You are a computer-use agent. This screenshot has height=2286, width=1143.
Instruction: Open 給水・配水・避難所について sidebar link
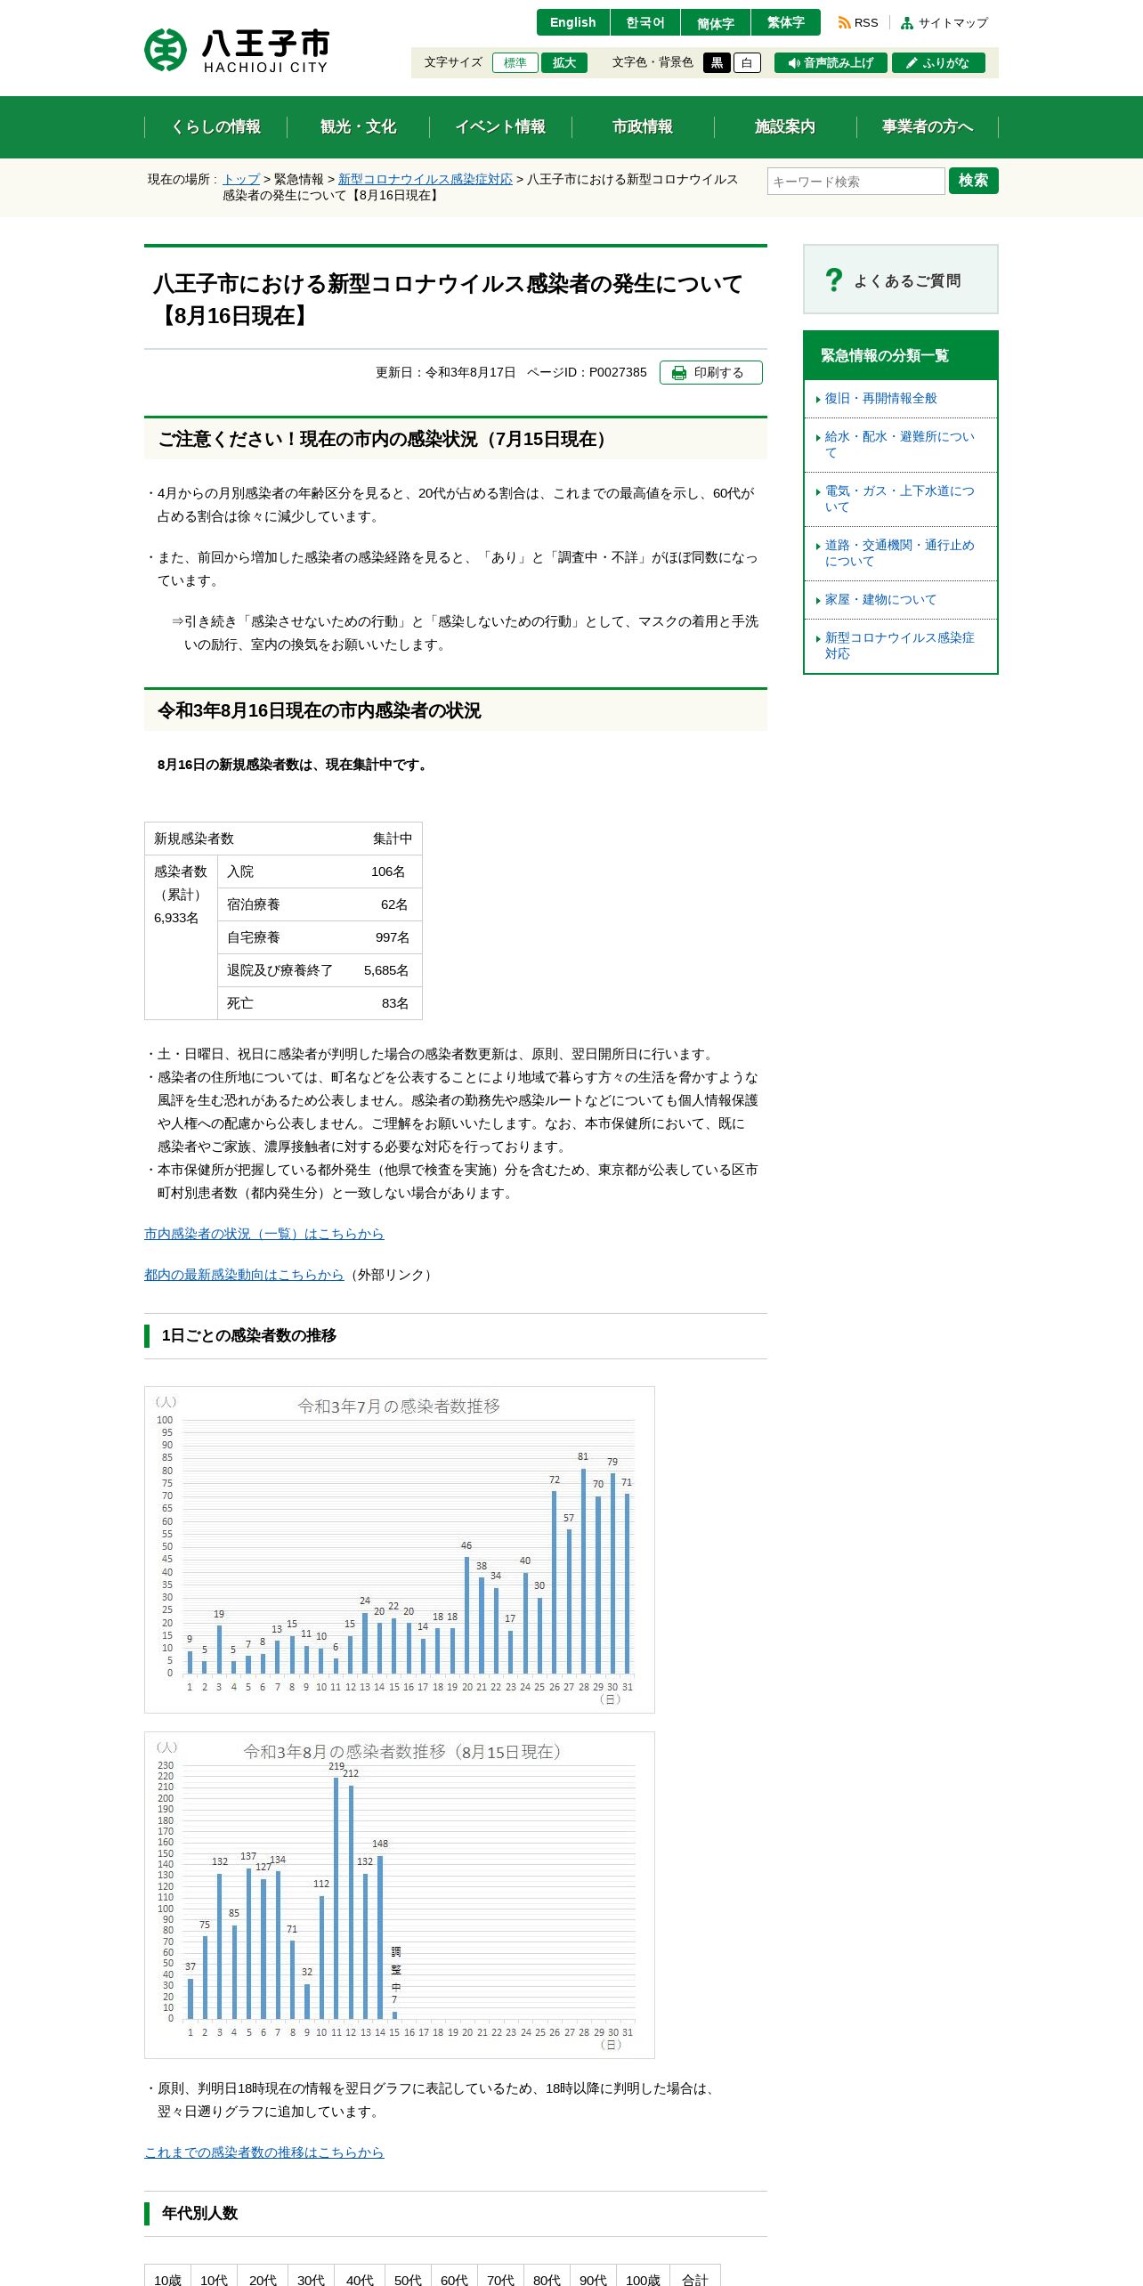click(x=899, y=444)
